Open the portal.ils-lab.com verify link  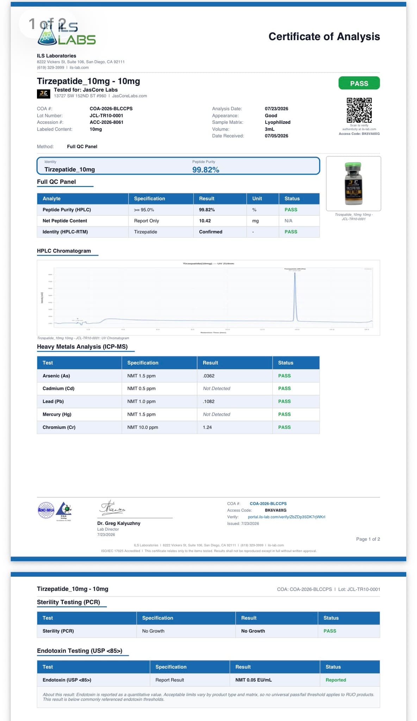pyautogui.click(x=286, y=517)
